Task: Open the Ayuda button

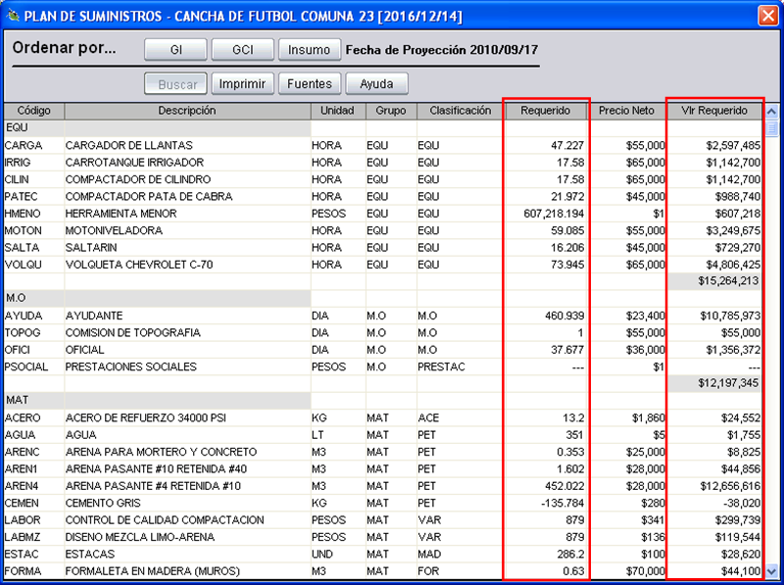Action: click(376, 84)
